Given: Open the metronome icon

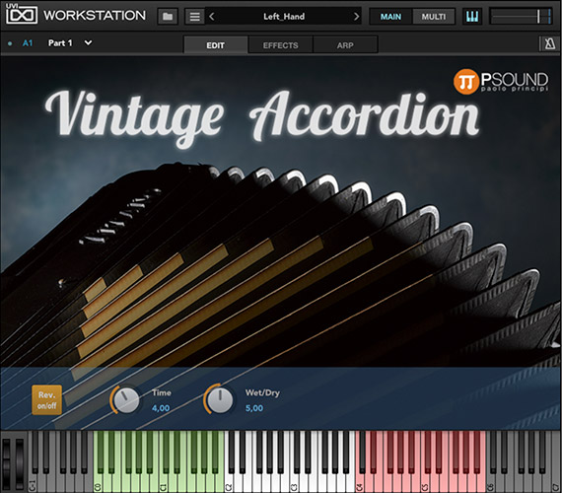Looking at the screenshot, I should (x=549, y=44).
